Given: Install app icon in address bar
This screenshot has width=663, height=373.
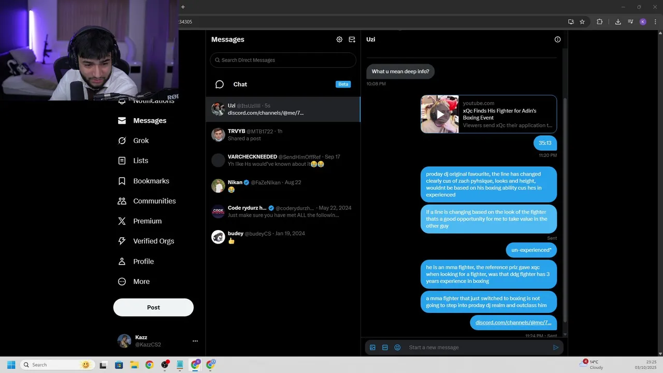Looking at the screenshot, I should click(x=571, y=22).
